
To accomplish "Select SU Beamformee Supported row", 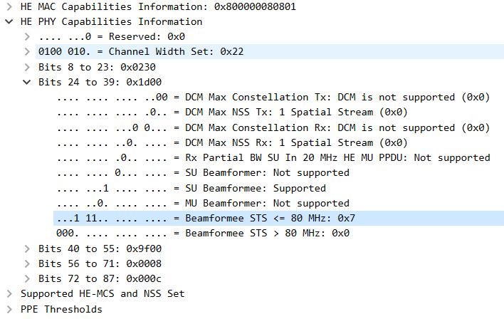I will 191,188.
